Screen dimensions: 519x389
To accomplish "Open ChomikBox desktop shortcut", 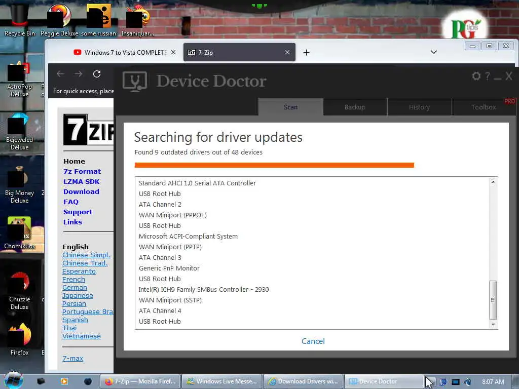I will pyautogui.click(x=20, y=233).
